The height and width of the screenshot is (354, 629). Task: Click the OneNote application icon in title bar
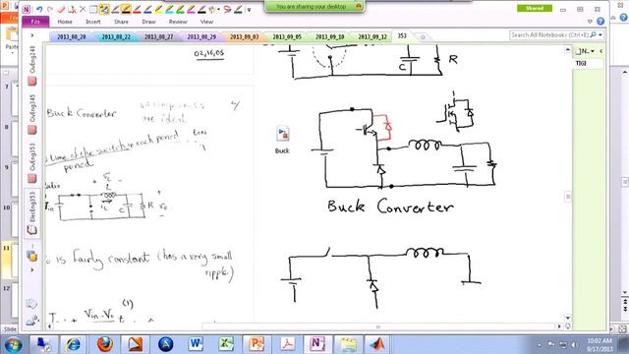(x=27, y=9)
